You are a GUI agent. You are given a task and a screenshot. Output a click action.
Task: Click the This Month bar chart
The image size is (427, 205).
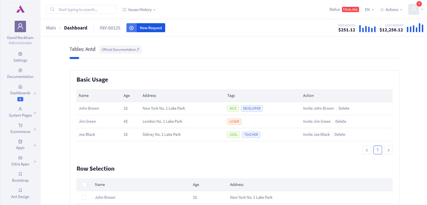pos(367,28)
